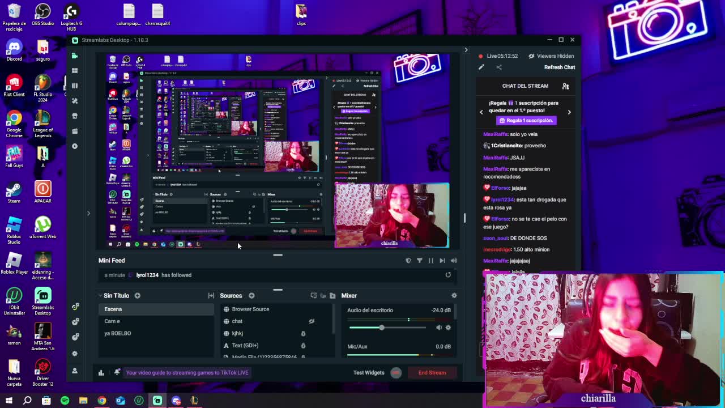
Task: Add a new scene with the plus icon
Action: point(137,295)
